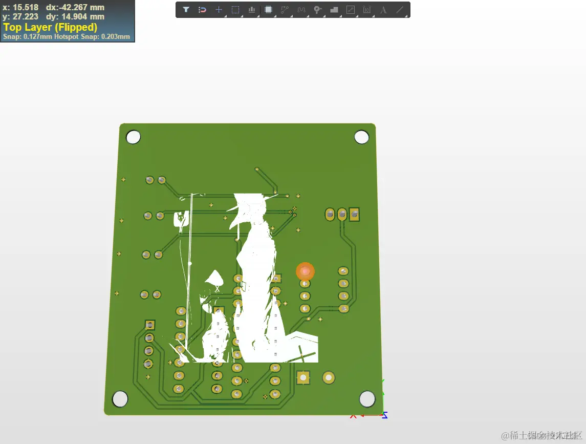Choose the place dimension tool icon
The width and height of the screenshot is (586, 444).
tap(367, 10)
